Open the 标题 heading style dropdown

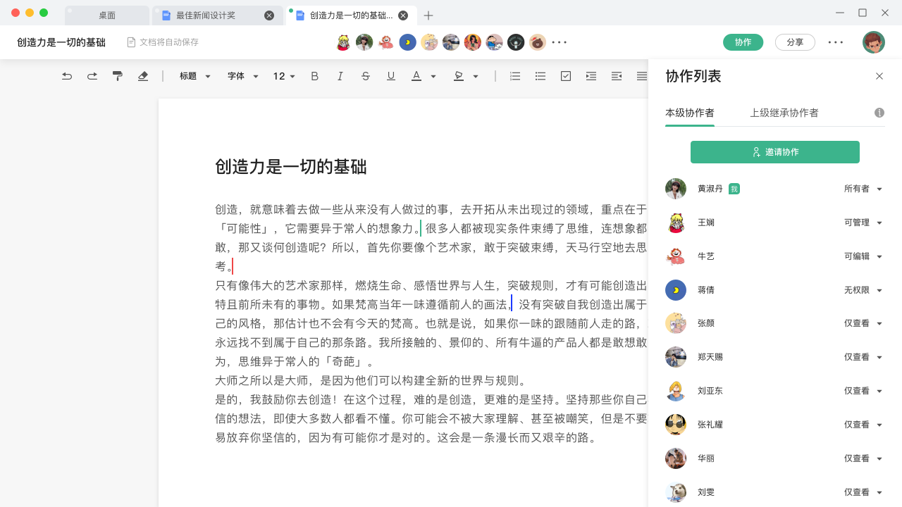pyautogui.click(x=195, y=76)
